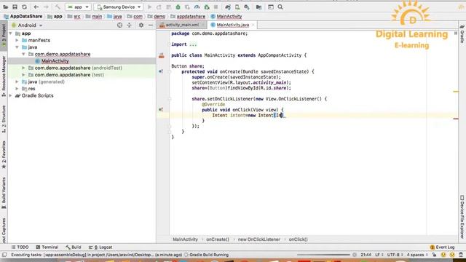Navigate back with the left arrow icon
Viewport: 466px width, 262px height.
36,7
